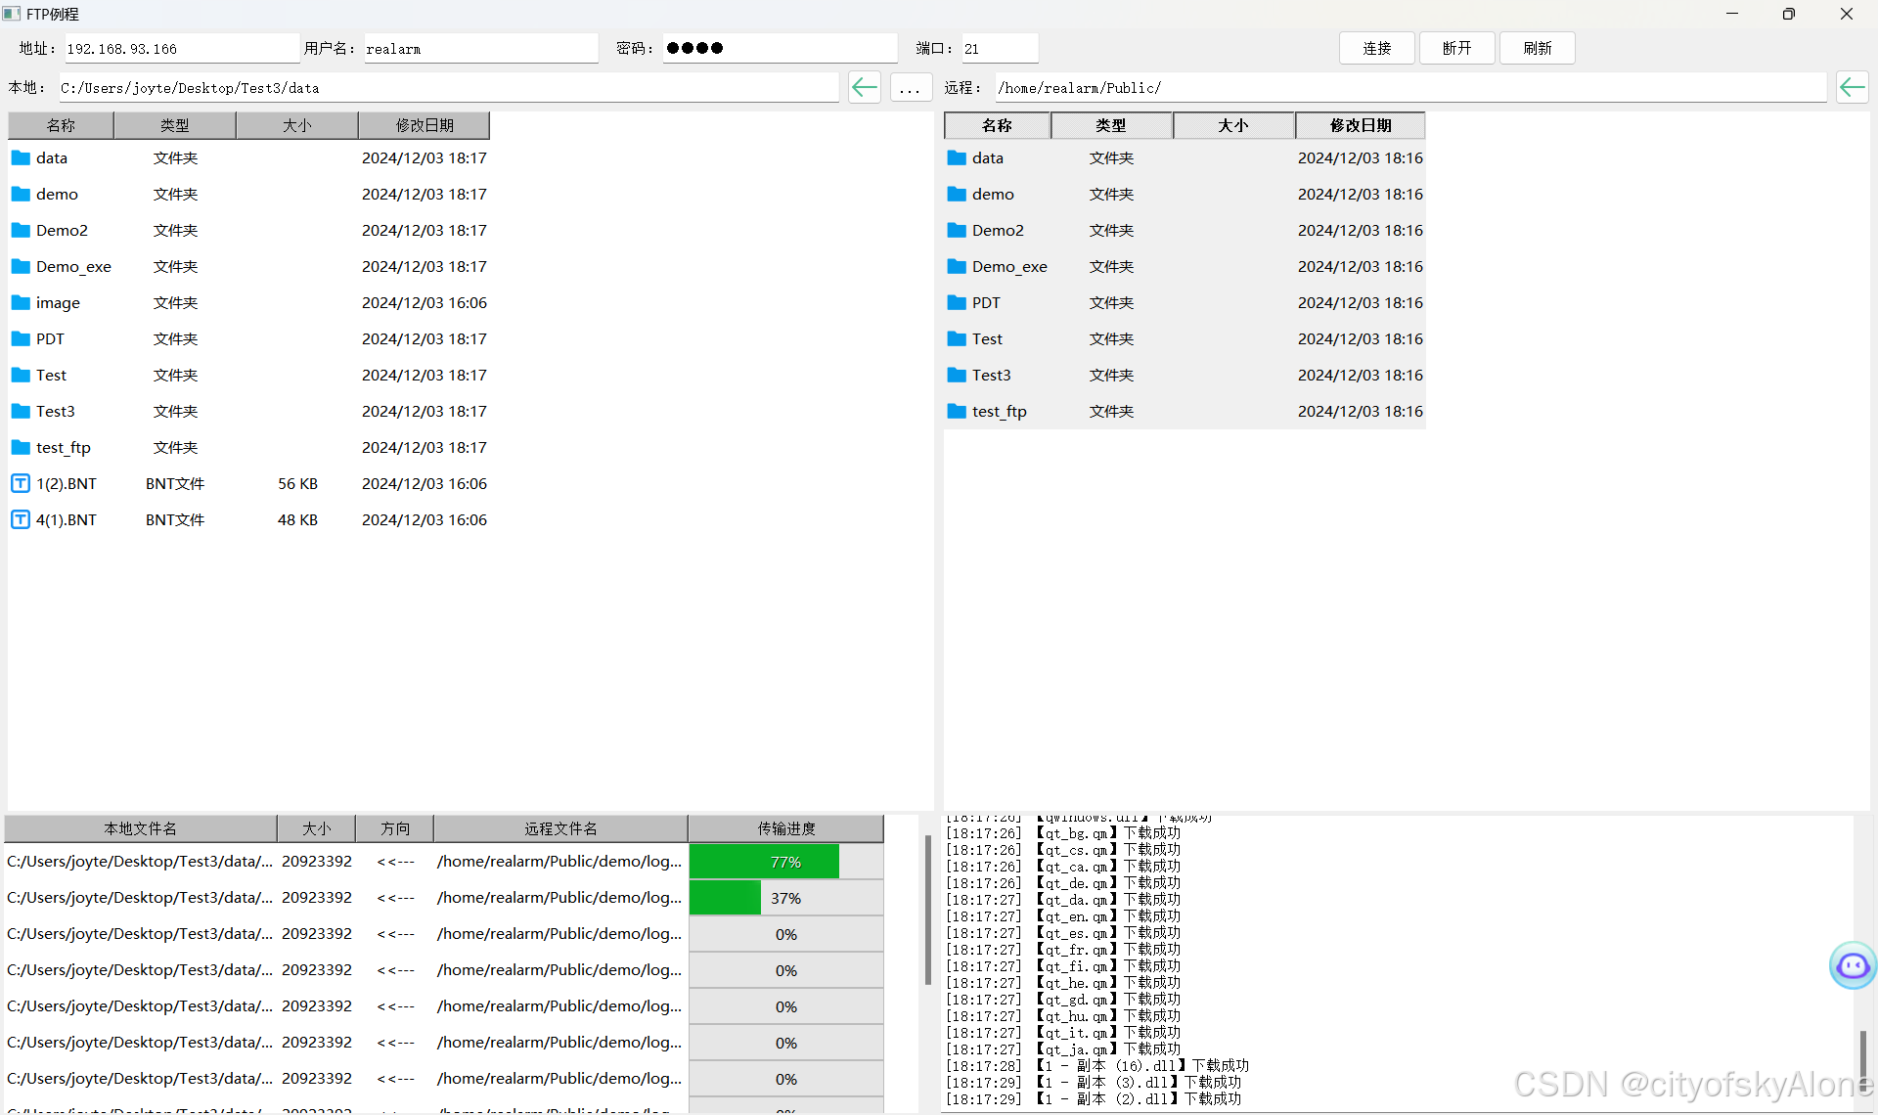
Task: Click the 77% transfer progress bar
Action: tap(785, 862)
